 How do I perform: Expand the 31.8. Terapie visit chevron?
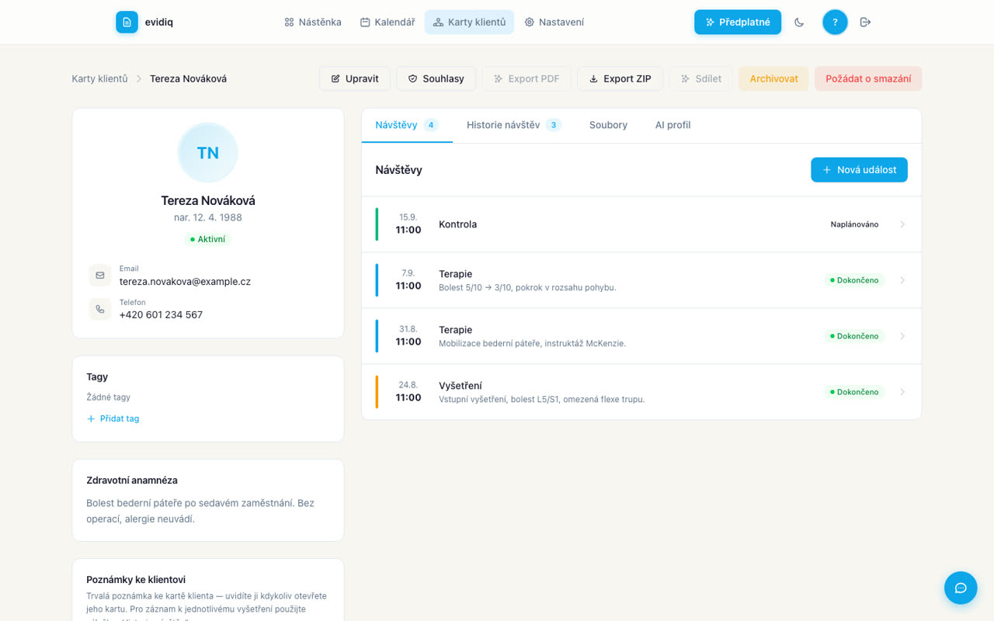click(902, 336)
